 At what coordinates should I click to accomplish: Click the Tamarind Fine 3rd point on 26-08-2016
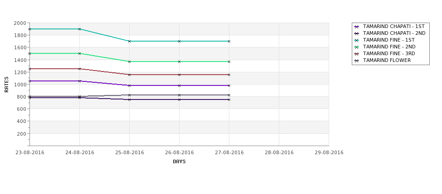(x=179, y=75)
